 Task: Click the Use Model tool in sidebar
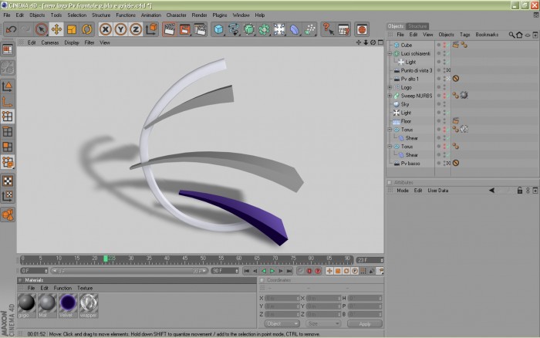pyautogui.click(x=8, y=86)
